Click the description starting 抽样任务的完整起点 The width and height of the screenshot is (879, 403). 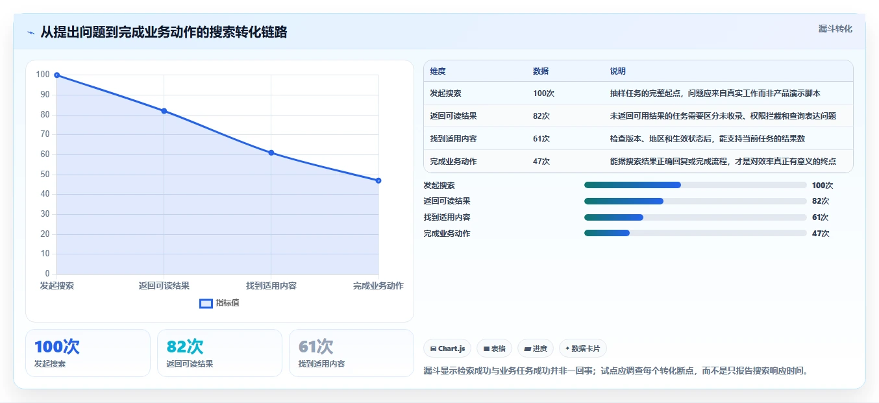click(x=715, y=93)
